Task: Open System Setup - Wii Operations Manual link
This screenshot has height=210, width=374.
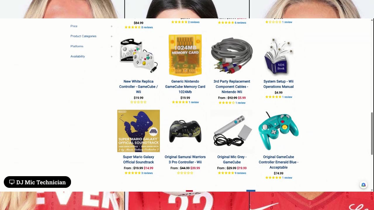Action: [278, 84]
